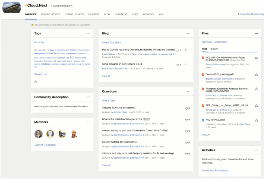Like 'setting up your own Connections Cloud' question
The width and height of the screenshot is (265, 179).
click(187, 131)
